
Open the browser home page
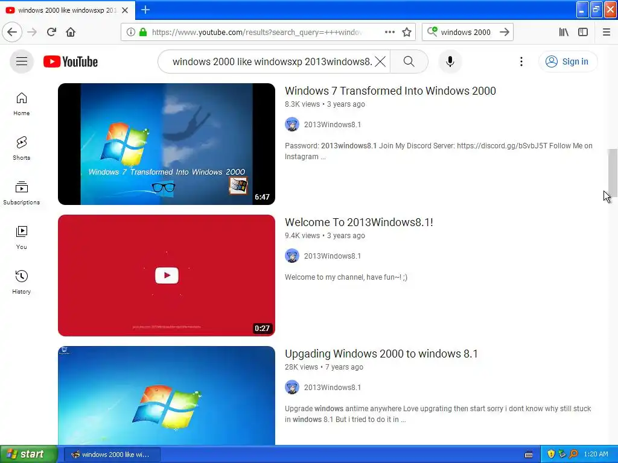[x=71, y=32]
